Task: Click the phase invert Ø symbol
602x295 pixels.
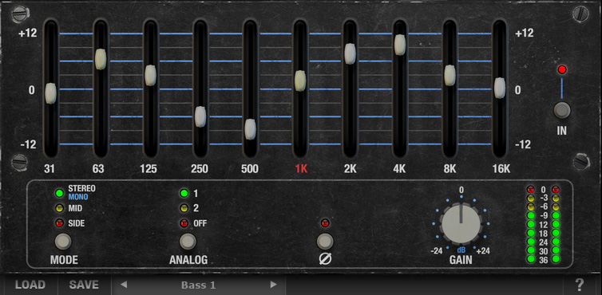Action: 325,259
